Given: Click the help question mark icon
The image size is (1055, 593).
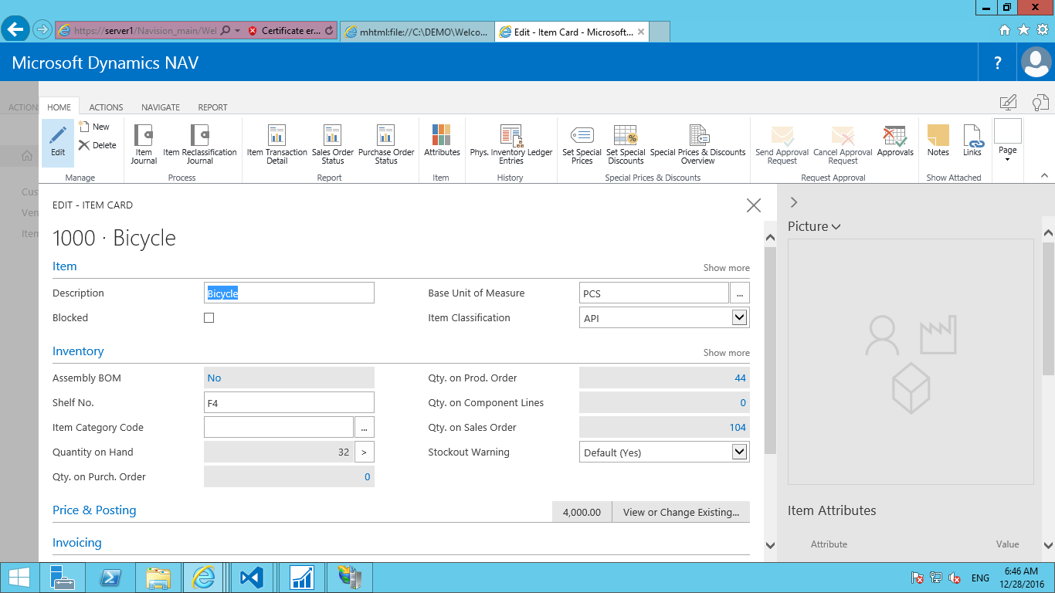Looking at the screenshot, I should click(998, 63).
